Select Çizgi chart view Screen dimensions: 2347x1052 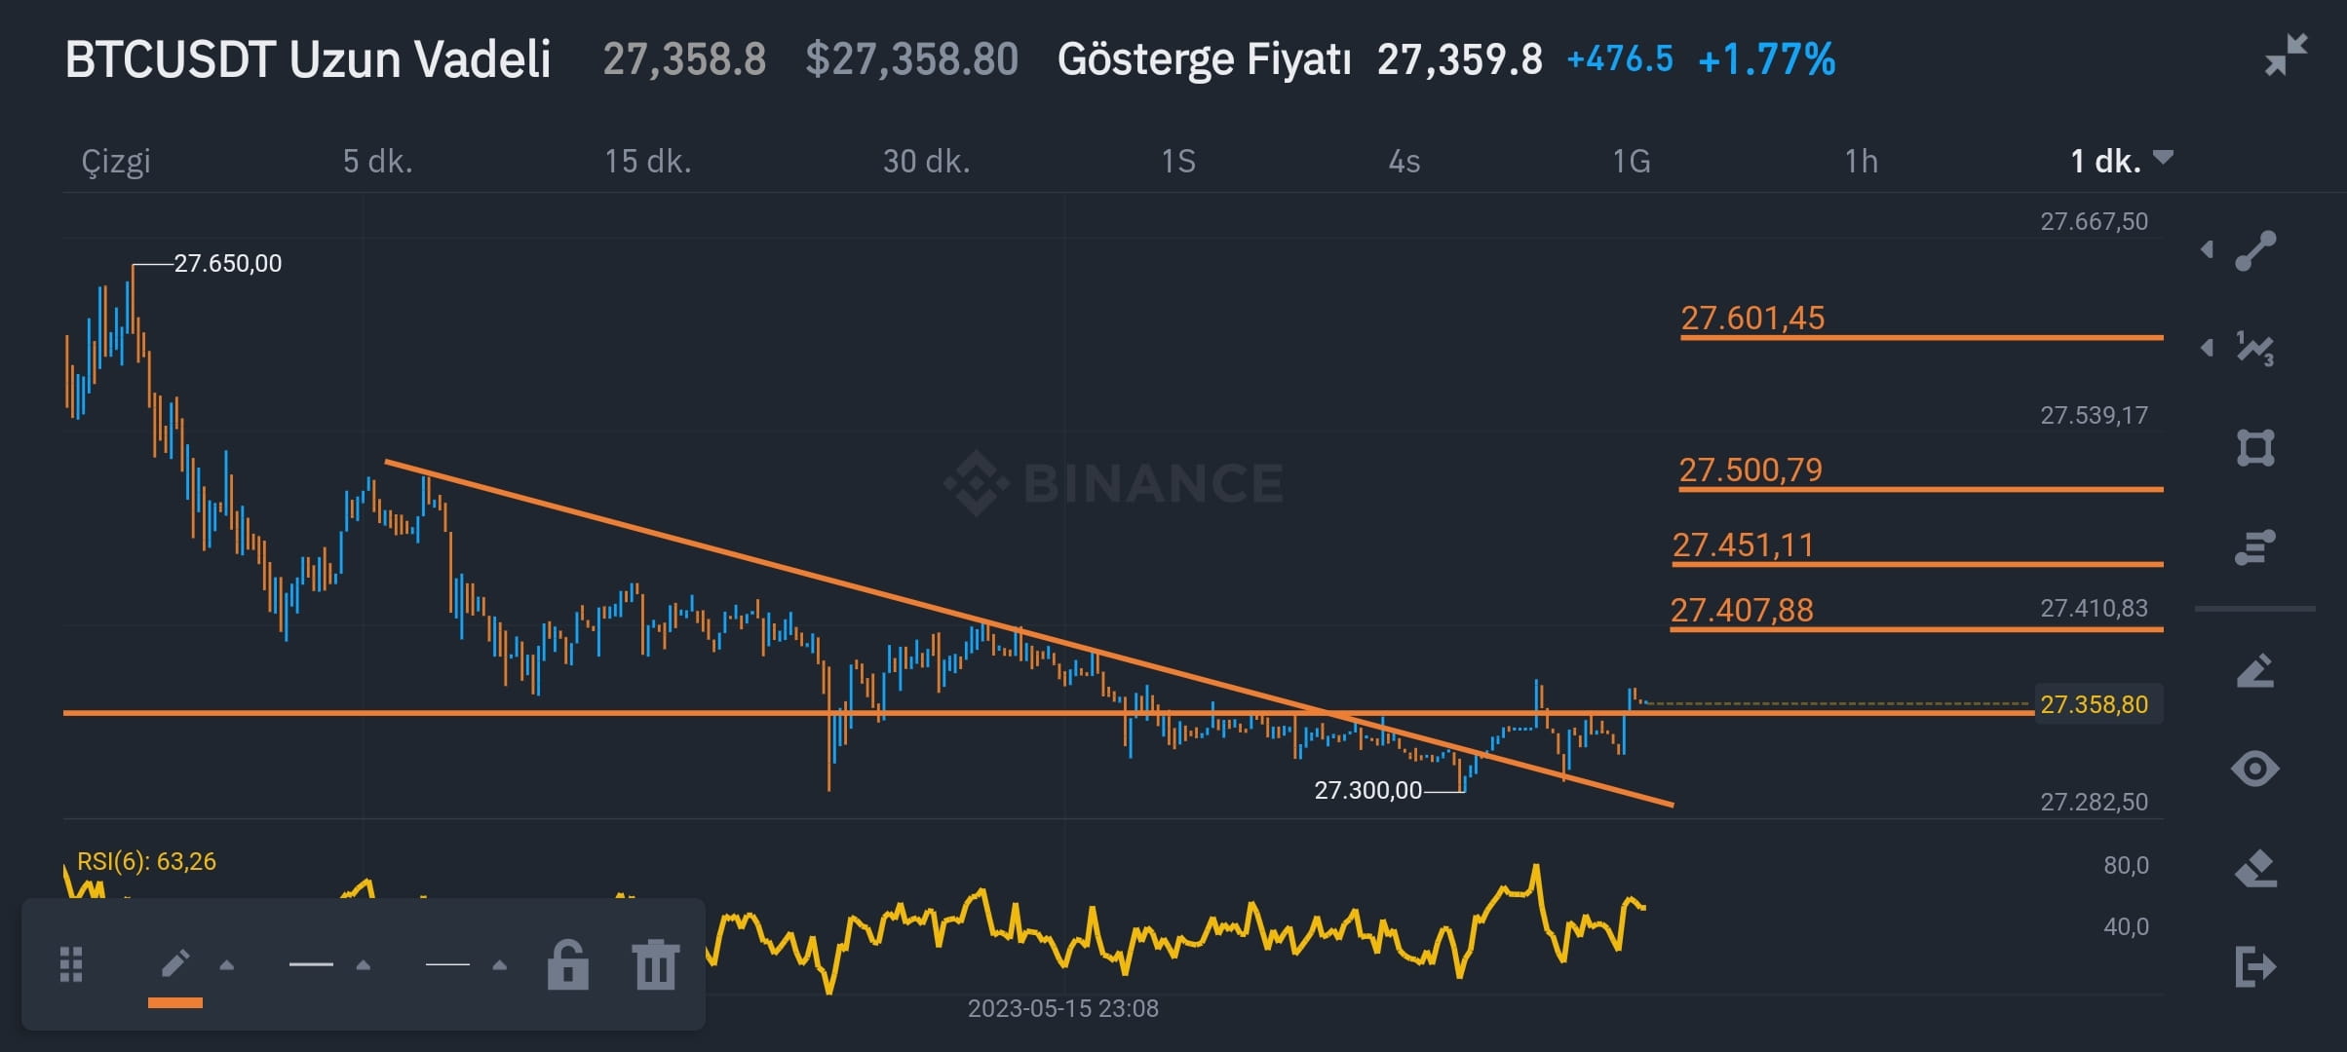pos(114,162)
